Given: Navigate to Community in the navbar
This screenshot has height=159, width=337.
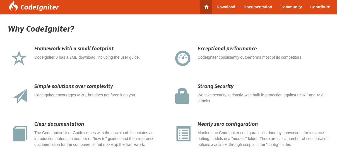Looking at the screenshot, I should pos(291,7).
